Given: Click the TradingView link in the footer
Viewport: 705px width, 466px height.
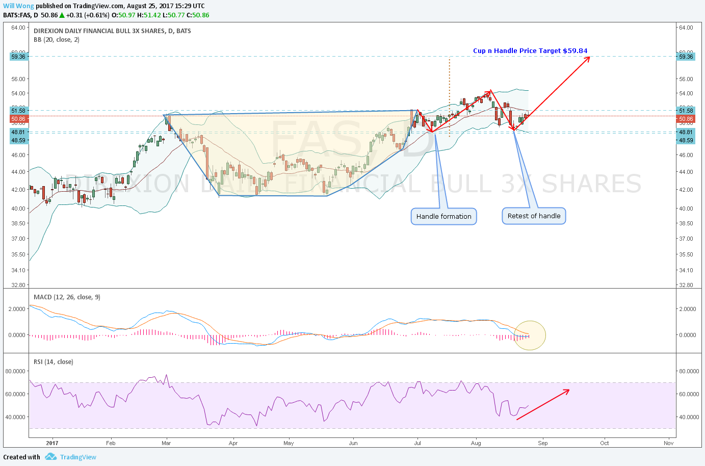Looking at the screenshot, I should point(78,457).
